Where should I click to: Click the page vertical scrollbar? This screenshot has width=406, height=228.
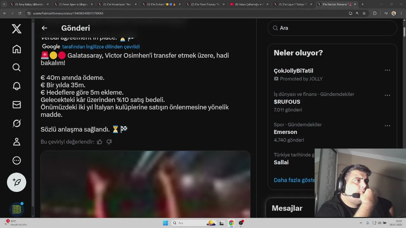point(404,32)
